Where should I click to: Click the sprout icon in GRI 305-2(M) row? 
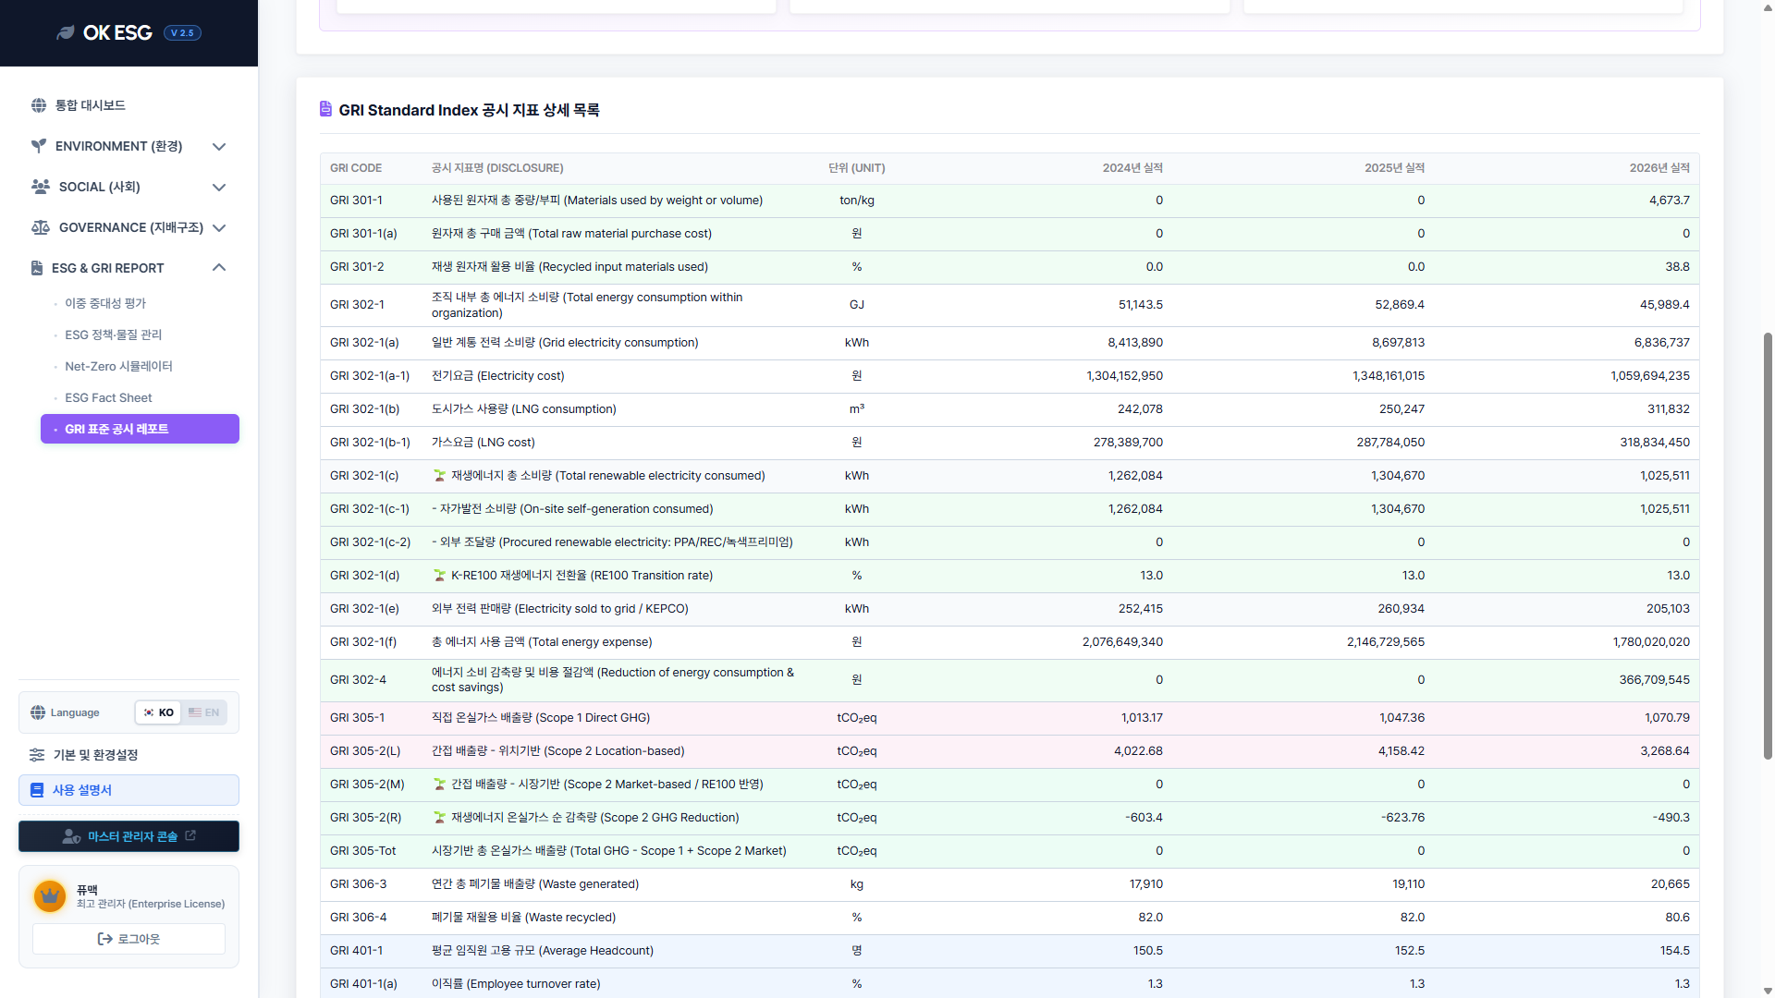(x=440, y=785)
